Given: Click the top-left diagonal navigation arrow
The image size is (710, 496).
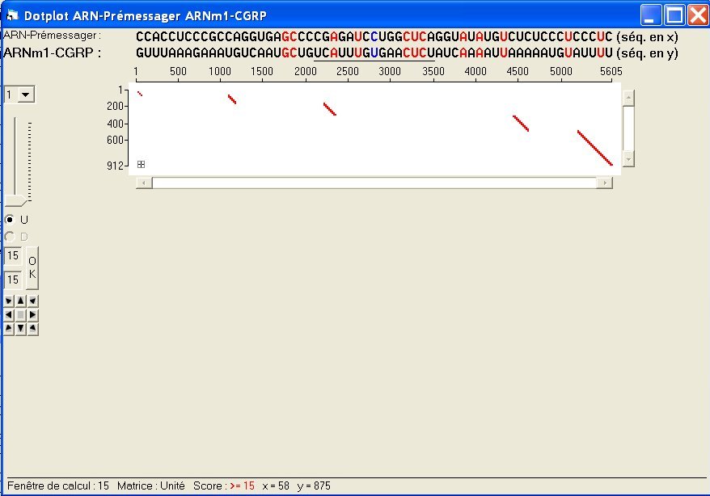Looking at the screenshot, I should click(7, 300).
